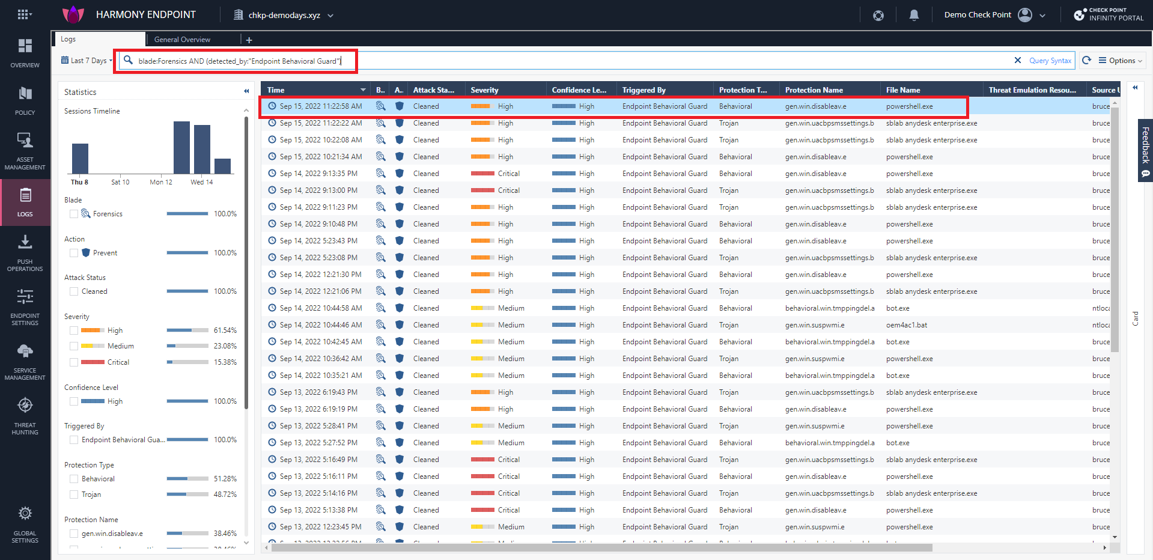
Task: Select the Sep 14, 2022 10:44:46 AM log row
Action: click(685, 324)
